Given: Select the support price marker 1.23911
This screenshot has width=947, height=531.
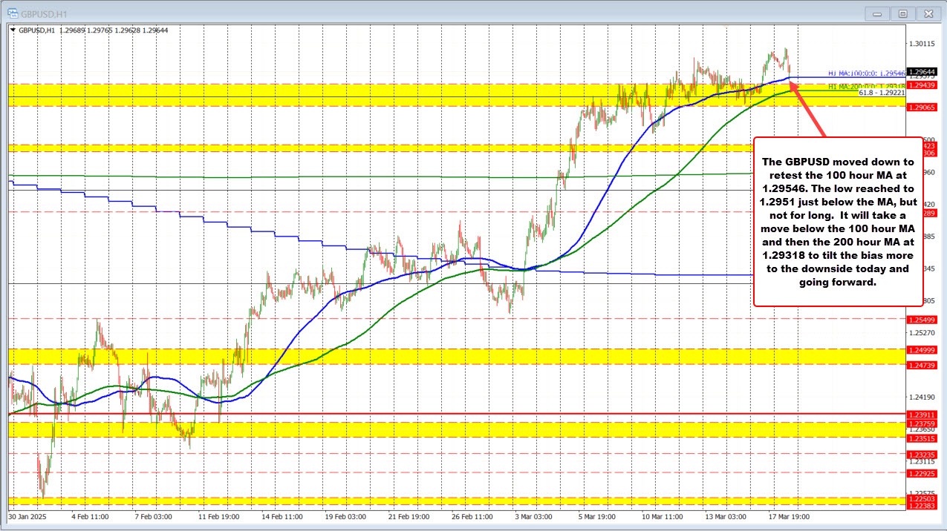Looking at the screenshot, I should [921, 415].
